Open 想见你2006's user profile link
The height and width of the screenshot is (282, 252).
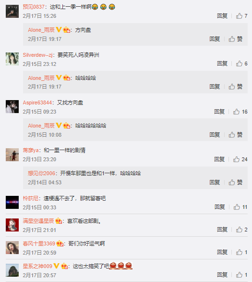click(x=41, y=173)
